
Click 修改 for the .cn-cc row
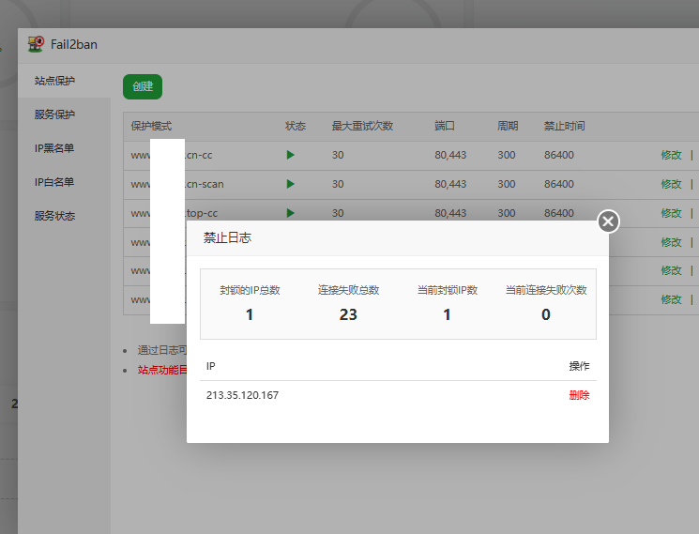(672, 155)
